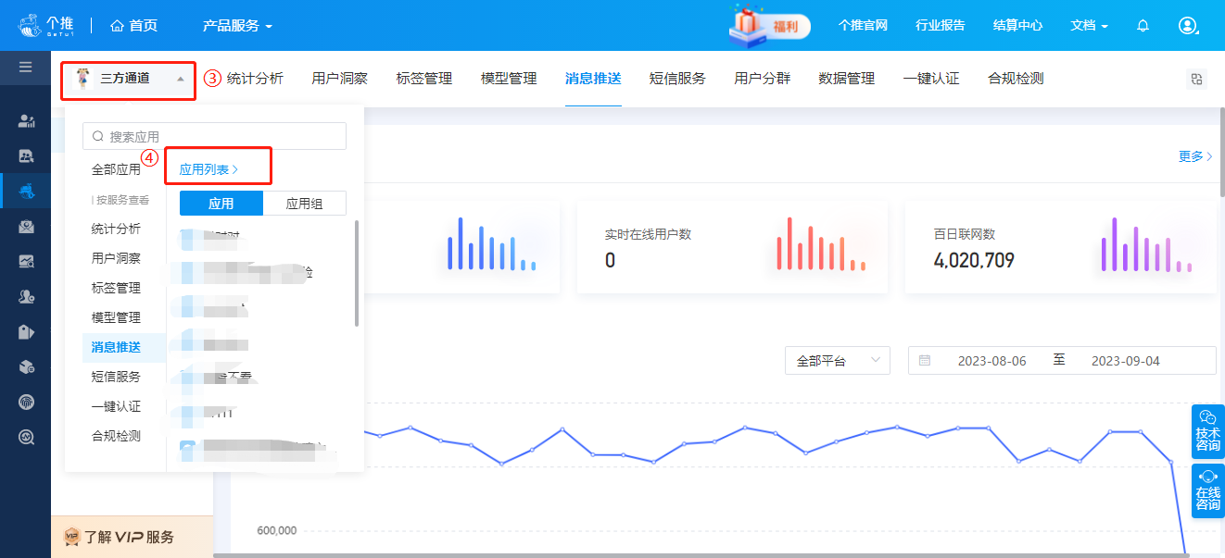
Task: Open 个推官网 link
Action: pos(863,26)
